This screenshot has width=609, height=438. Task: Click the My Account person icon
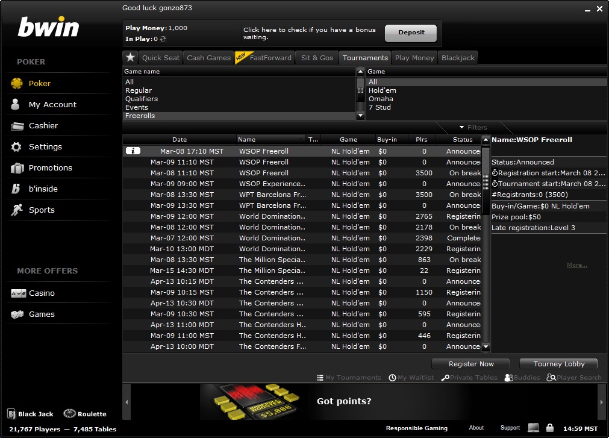[16, 104]
